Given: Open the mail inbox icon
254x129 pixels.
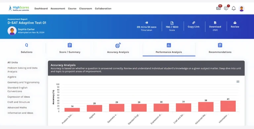Looking at the screenshot, I should [218, 8].
